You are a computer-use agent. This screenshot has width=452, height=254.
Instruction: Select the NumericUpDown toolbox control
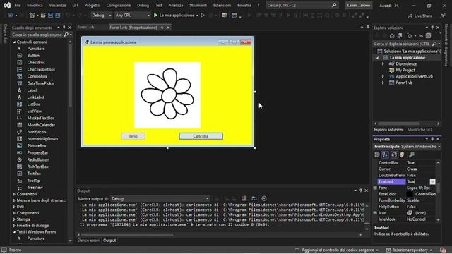(x=42, y=139)
